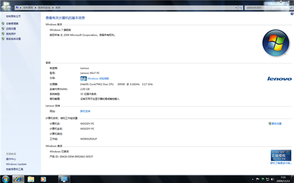Expand the address bar history dropdown
Image resolution: width=294 pixels, height=183 pixels.
(x=236, y=8)
